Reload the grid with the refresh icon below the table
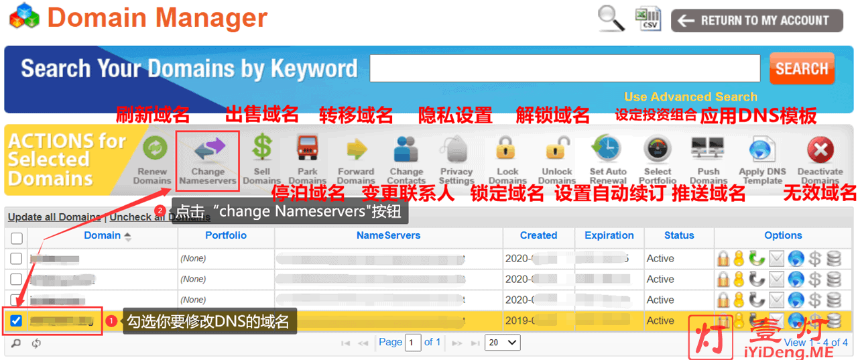Viewport: 858px width, 360px height. coord(36,343)
